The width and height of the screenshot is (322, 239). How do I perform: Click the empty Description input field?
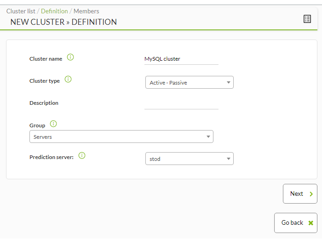[181, 104]
